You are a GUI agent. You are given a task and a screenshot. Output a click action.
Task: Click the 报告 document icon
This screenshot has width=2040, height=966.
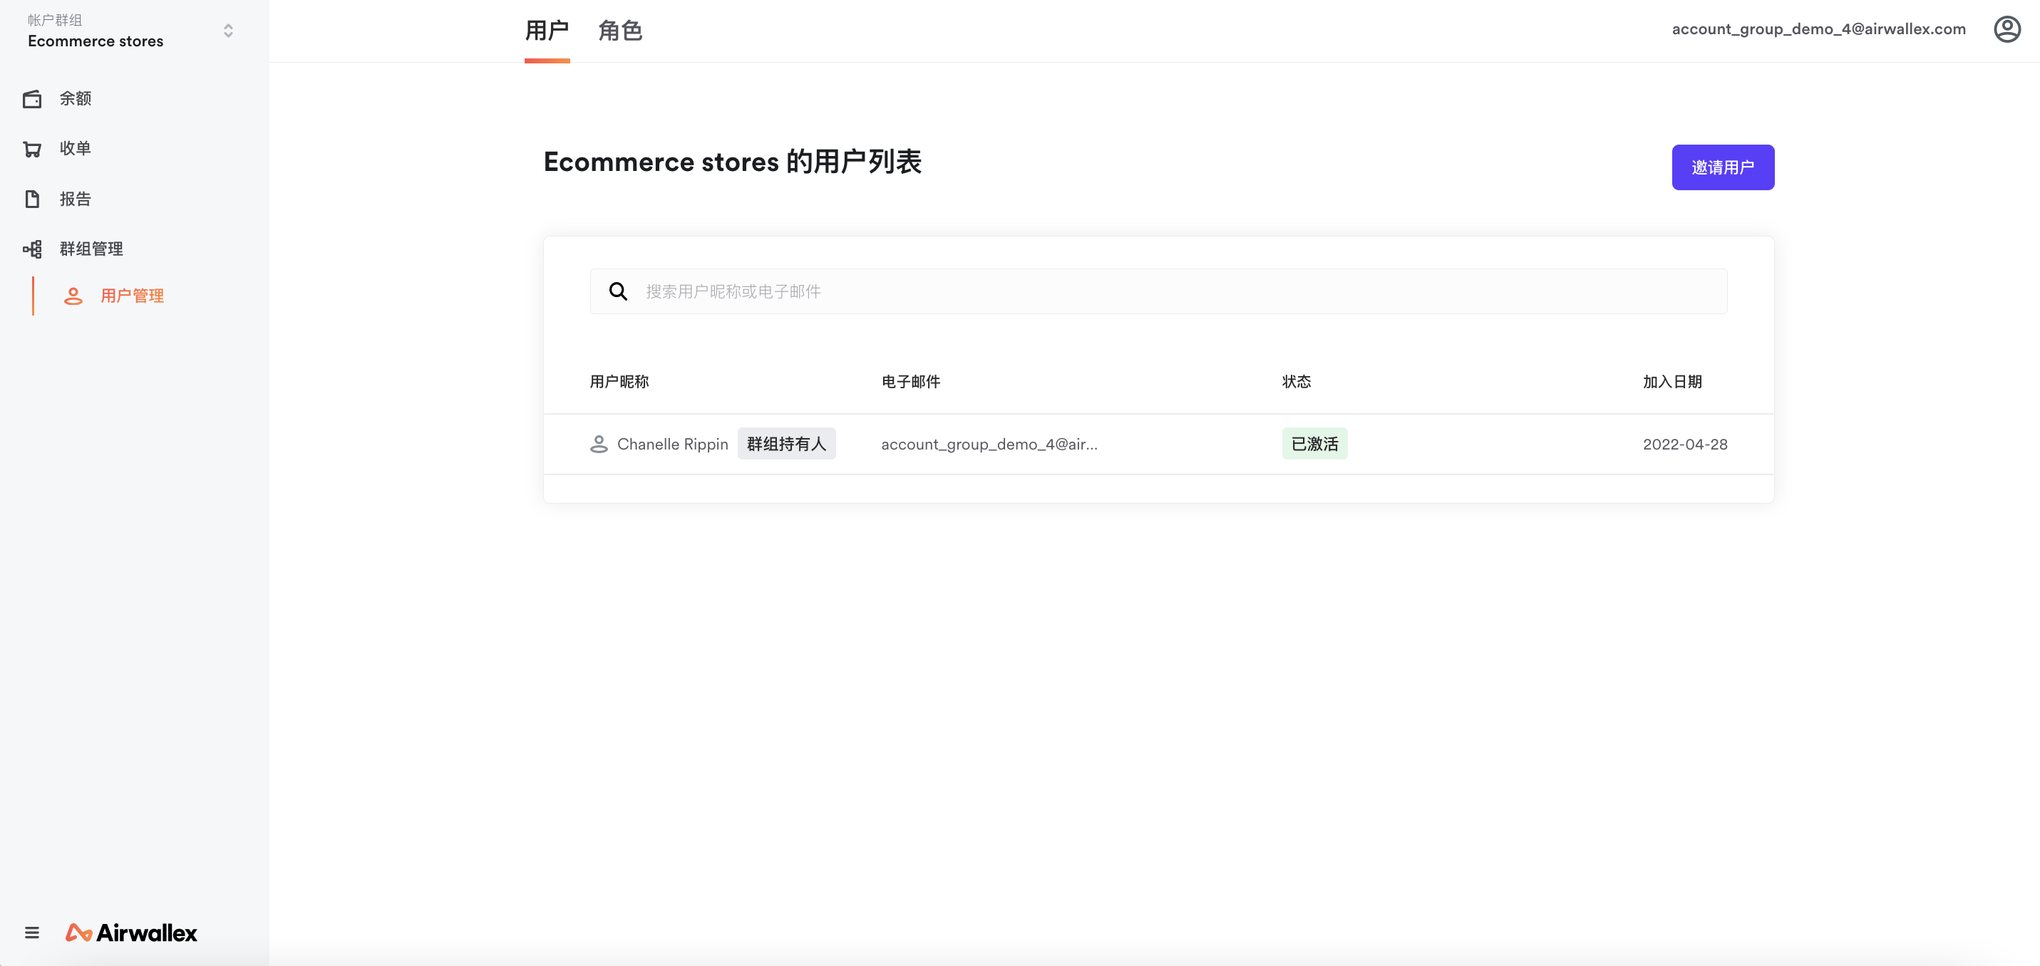(31, 199)
